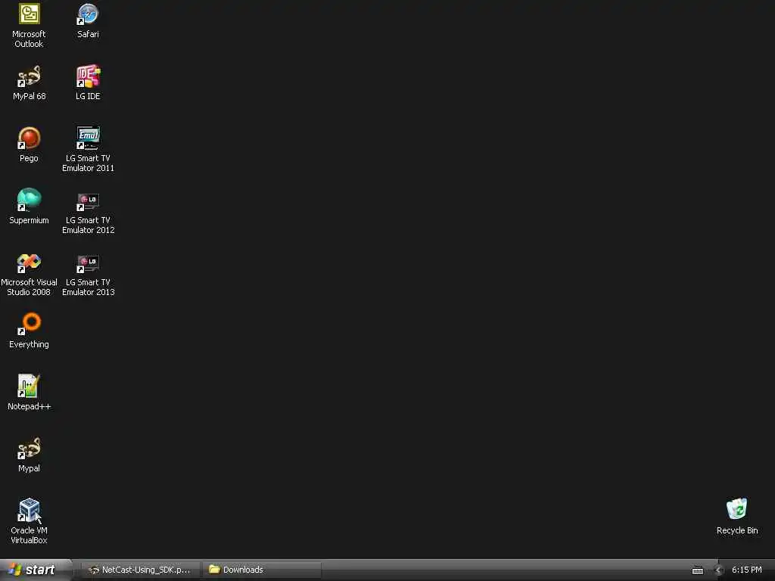Switch to Downloads folder taskbar button
This screenshot has width=775, height=581.
click(x=262, y=570)
